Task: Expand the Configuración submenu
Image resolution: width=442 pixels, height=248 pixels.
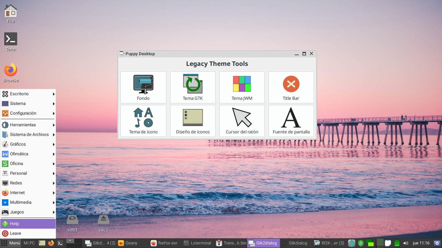Action: click(x=28, y=113)
